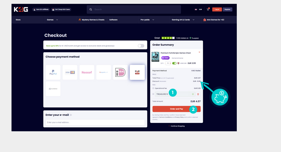This screenshot has width=281, height=152.
Task: Open the Store menu item
Action: click(x=18, y=20)
